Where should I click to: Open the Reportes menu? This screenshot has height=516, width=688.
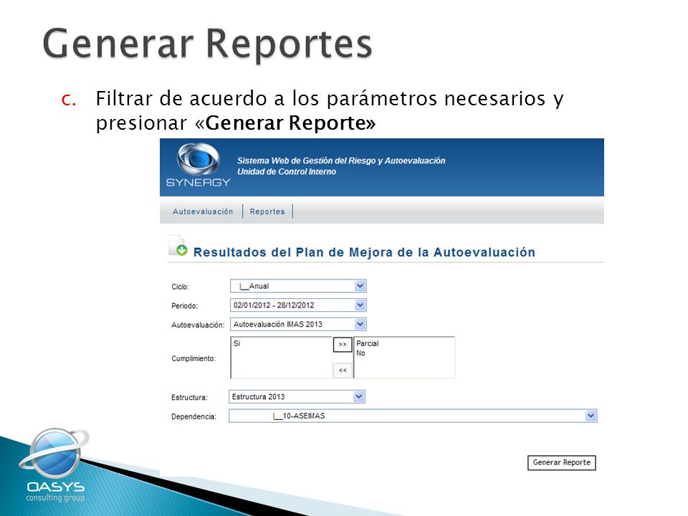[x=267, y=211]
